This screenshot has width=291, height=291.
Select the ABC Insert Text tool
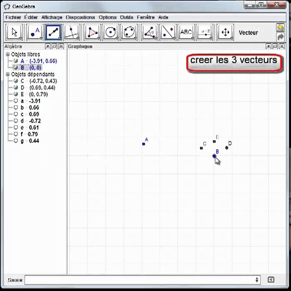(x=186, y=32)
